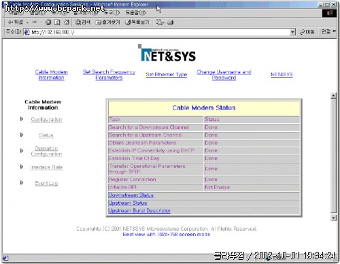The width and height of the screenshot is (340, 264).
Task: Click the Back (뒤로) toolbar button
Action: [x=16, y=22]
